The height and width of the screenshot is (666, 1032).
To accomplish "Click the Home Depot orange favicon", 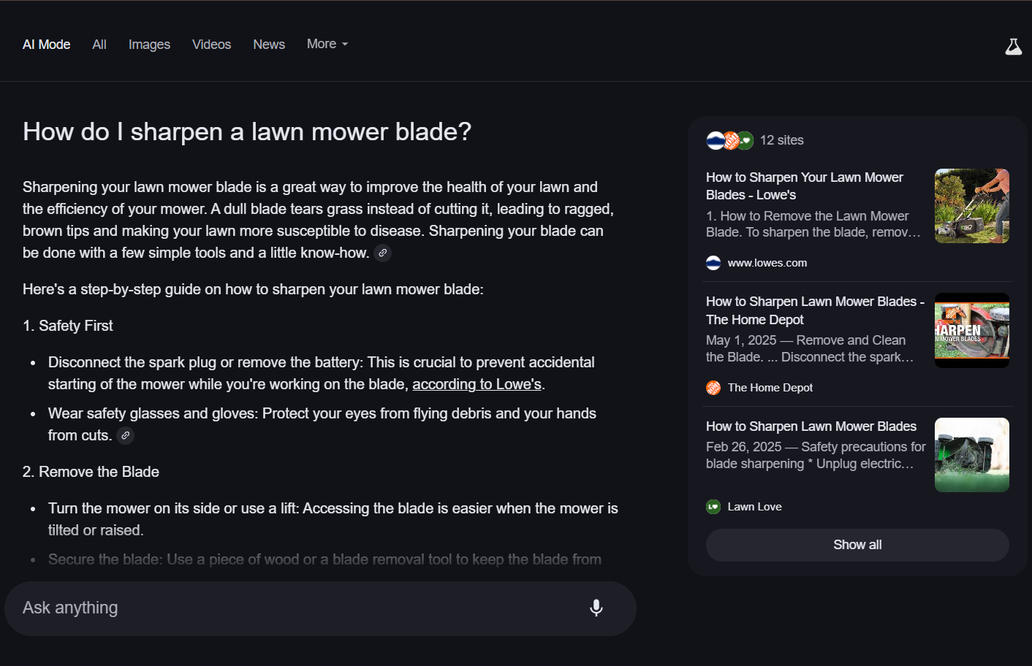I will click(x=713, y=388).
